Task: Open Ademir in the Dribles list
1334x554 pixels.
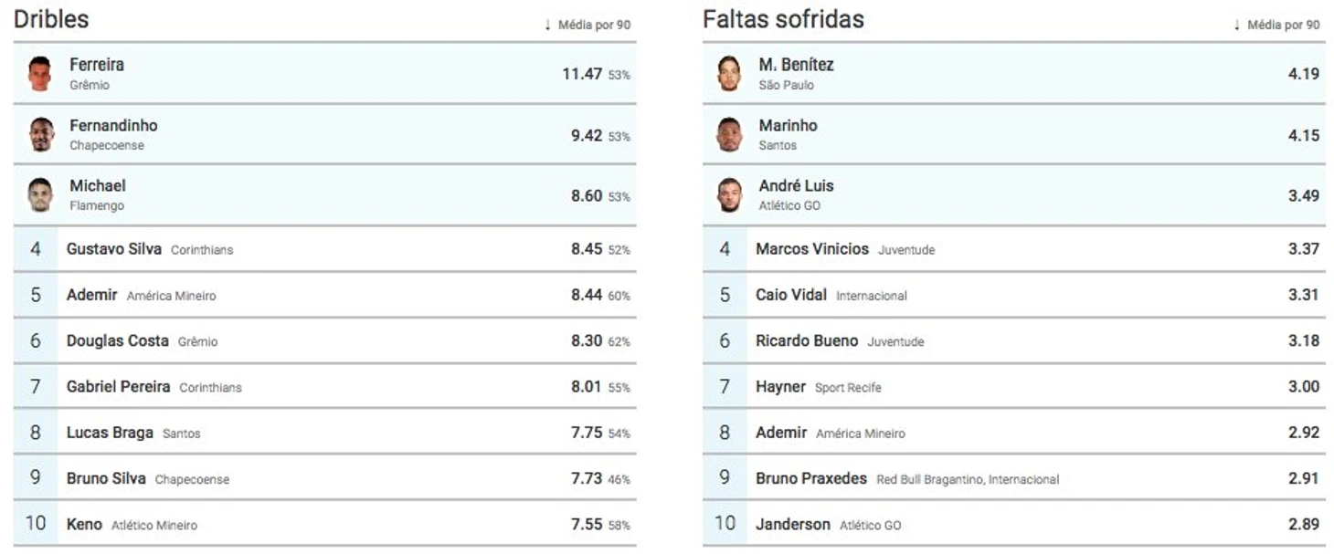Action: [92, 295]
